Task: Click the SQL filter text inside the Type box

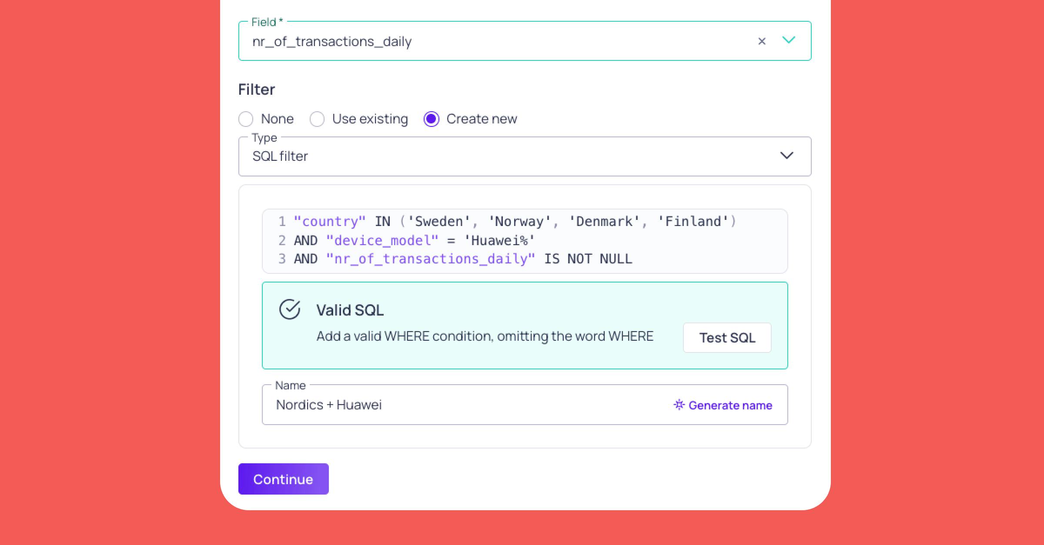Action: tap(281, 156)
